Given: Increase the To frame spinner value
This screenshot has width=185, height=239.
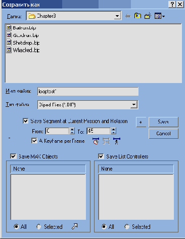Looking at the screenshot, I should click(x=114, y=129).
